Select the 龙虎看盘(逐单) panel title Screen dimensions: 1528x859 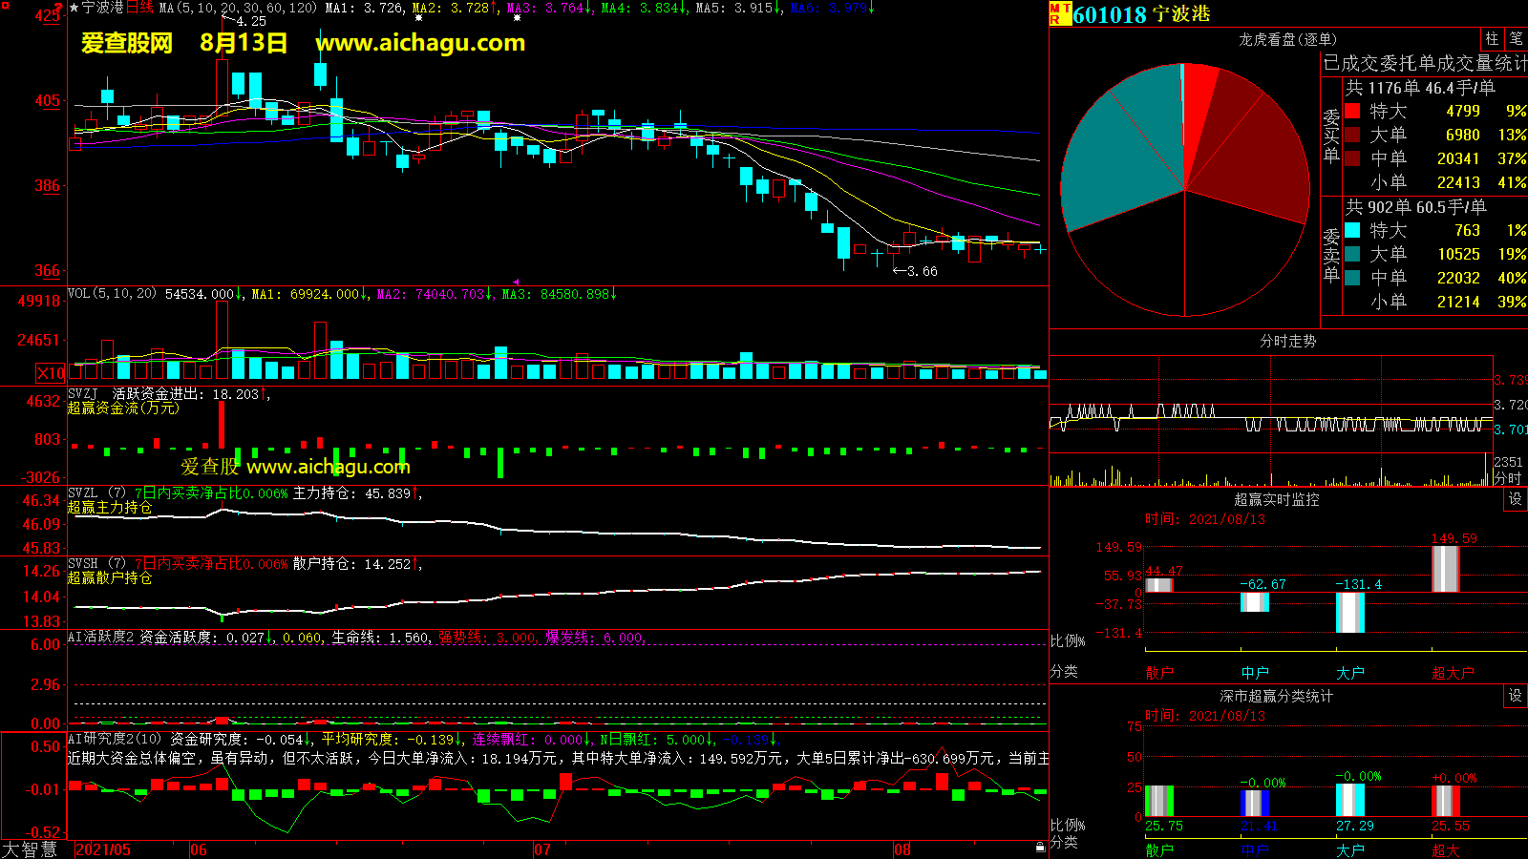click(1287, 39)
